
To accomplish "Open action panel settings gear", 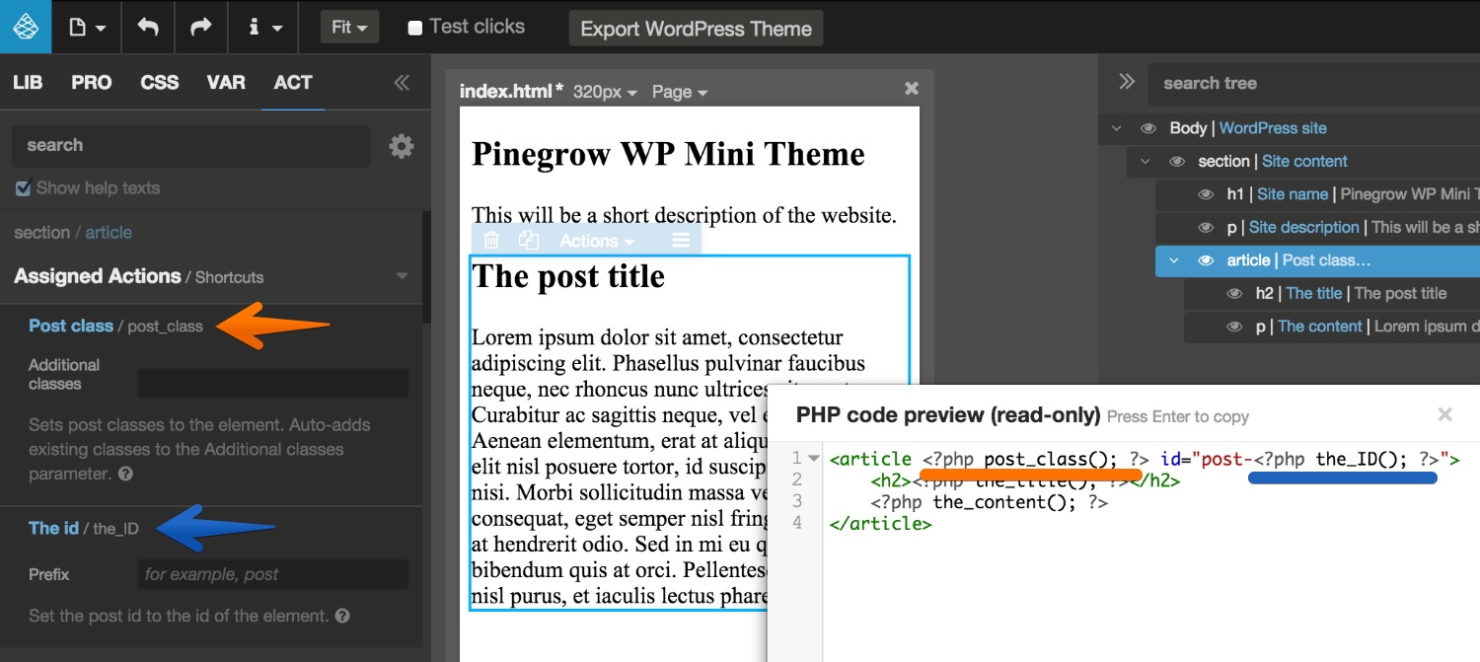I will (x=402, y=145).
